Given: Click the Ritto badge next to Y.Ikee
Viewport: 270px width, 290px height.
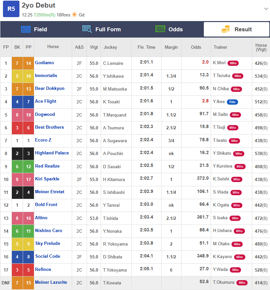Looking at the screenshot, I should [x=232, y=102].
